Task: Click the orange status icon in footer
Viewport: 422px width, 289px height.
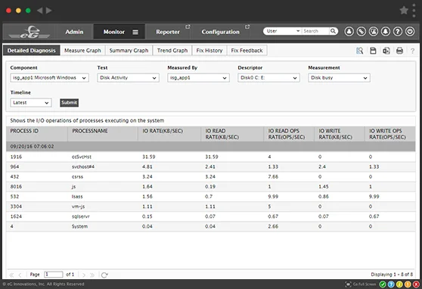Action: 408,284
